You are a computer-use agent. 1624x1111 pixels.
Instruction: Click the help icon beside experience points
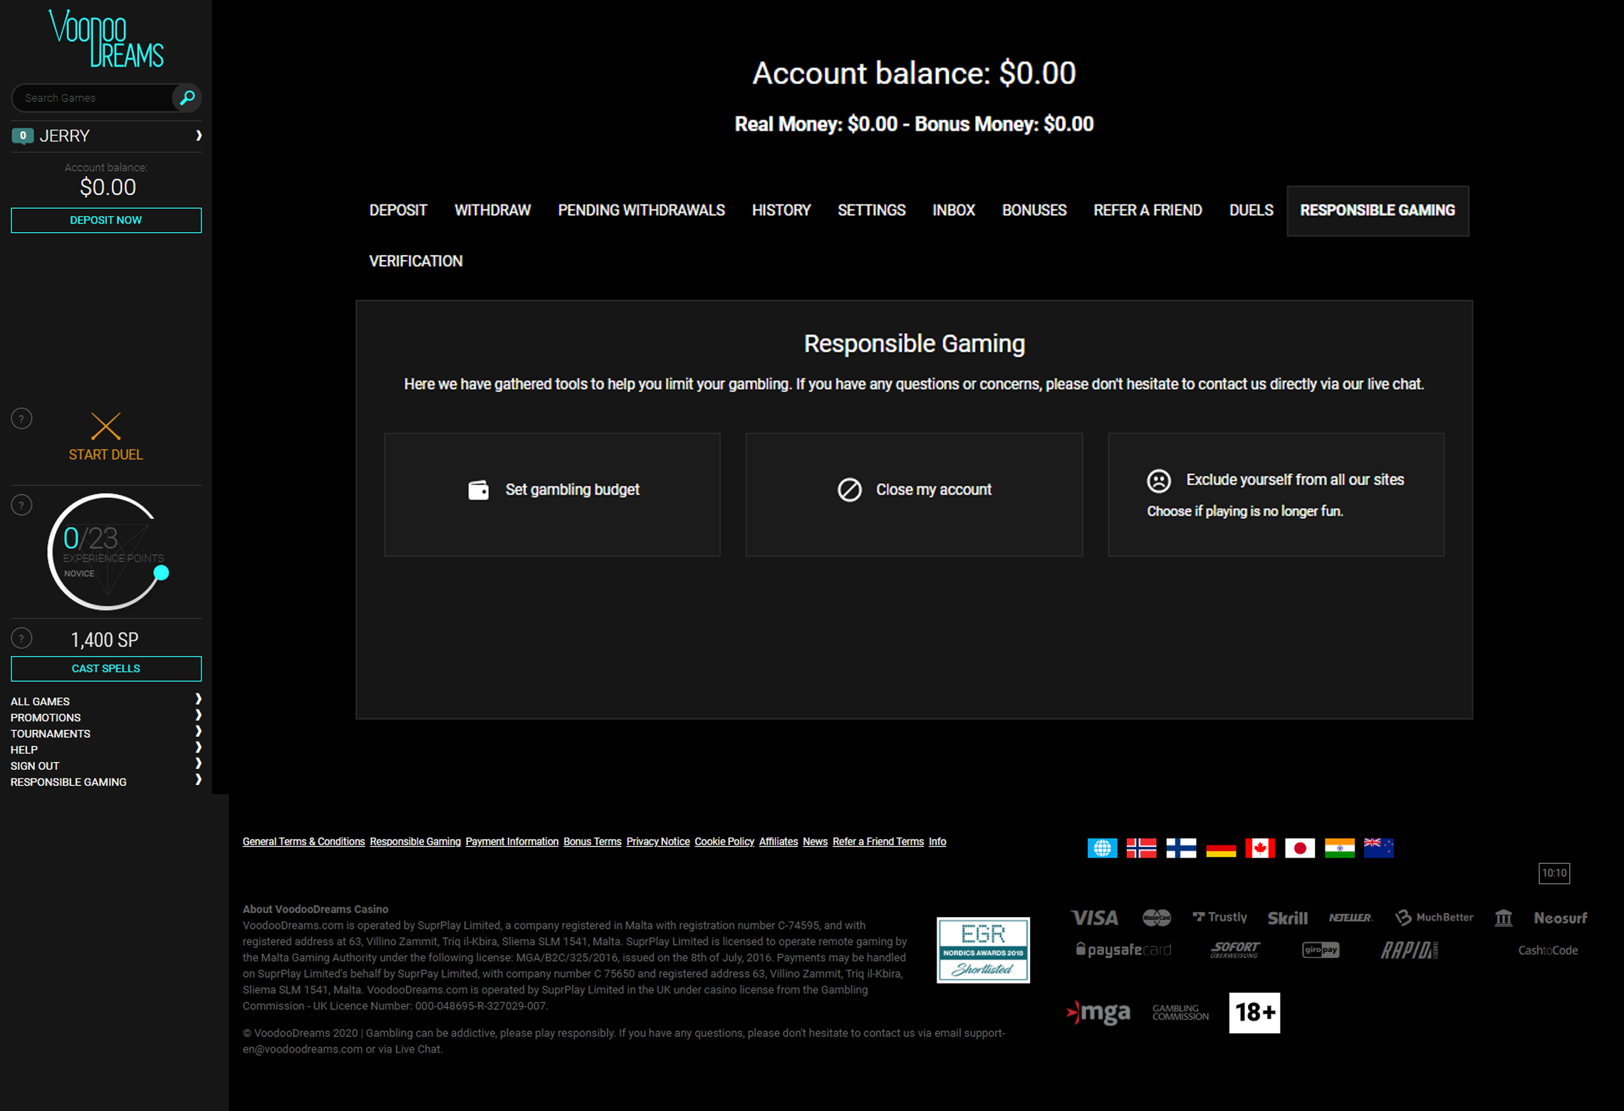[x=21, y=506]
